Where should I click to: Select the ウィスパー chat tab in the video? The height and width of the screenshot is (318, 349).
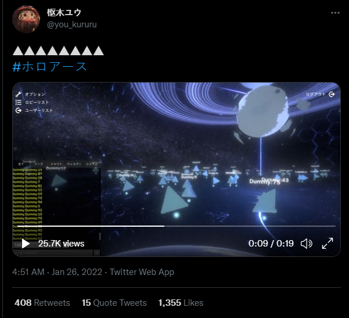pyautogui.click(x=74, y=164)
